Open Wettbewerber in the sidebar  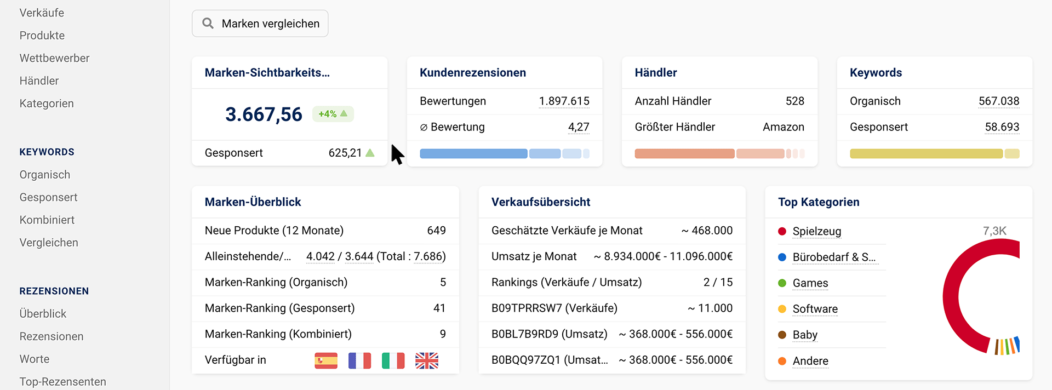pos(54,58)
